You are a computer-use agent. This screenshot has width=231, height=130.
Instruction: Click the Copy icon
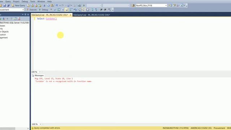point(48,5)
